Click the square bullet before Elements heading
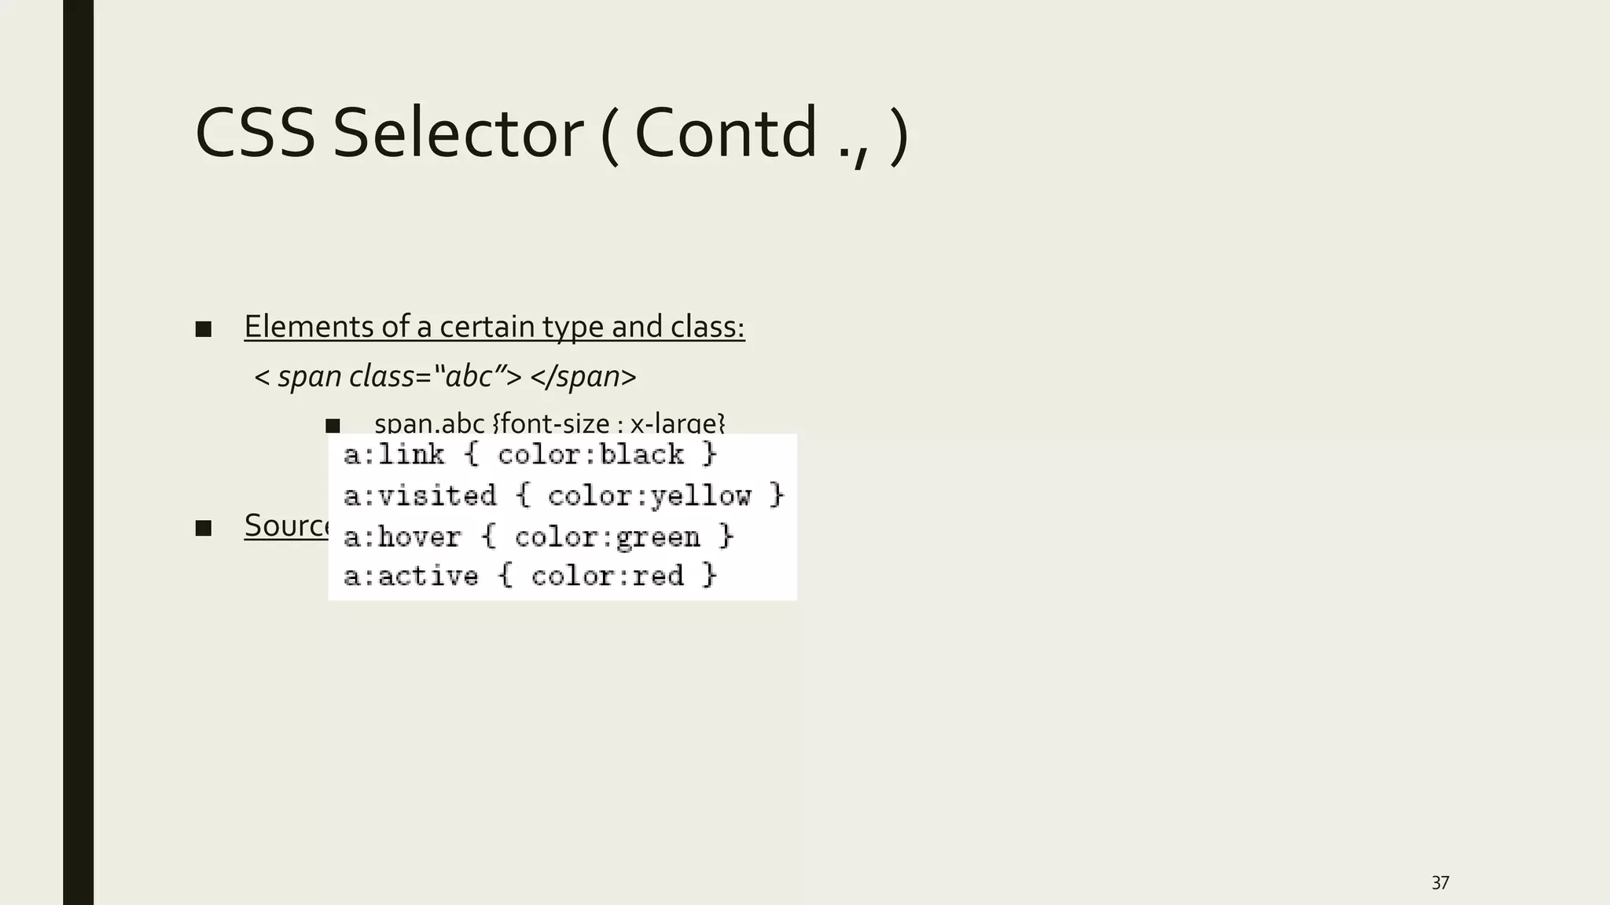The height and width of the screenshot is (905, 1610). tap(204, 329)
